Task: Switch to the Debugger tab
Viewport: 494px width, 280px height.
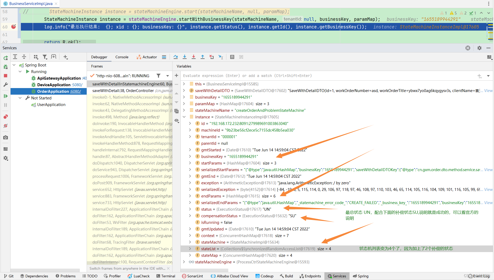Action: click(99, 57)
